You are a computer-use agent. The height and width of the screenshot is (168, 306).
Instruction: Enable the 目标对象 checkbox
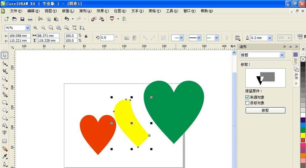point(247,103)
